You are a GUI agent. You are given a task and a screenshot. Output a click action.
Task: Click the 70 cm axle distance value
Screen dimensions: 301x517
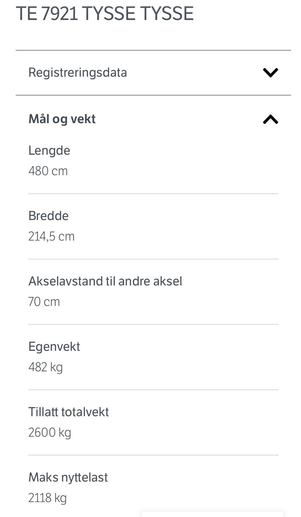[x=44, y=302]
